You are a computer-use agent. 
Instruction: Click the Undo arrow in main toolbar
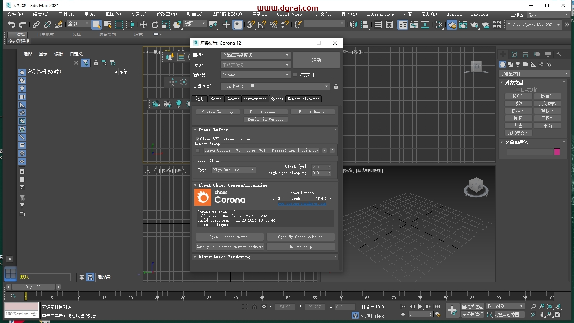[x=12, y=25]
